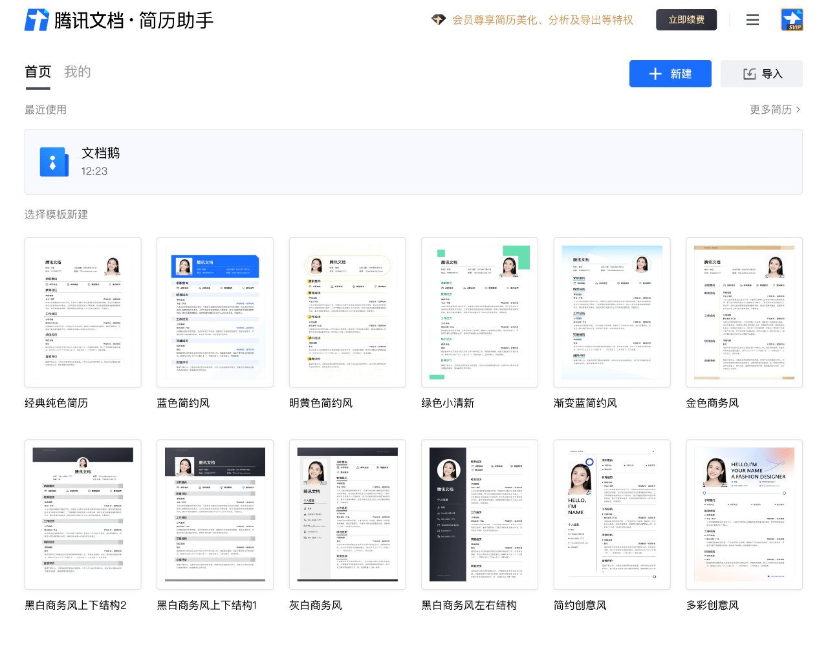Click the membership diamond icon
Screen dimensions: 828x648
(x=438, y=20)
